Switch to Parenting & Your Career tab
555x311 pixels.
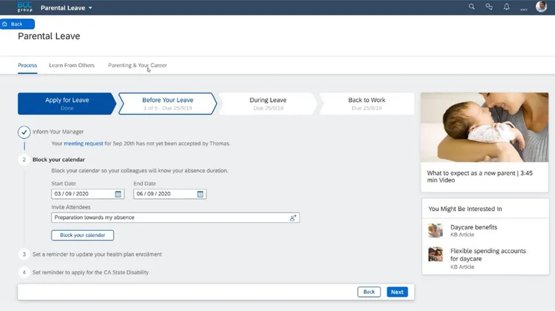(137, 66)
